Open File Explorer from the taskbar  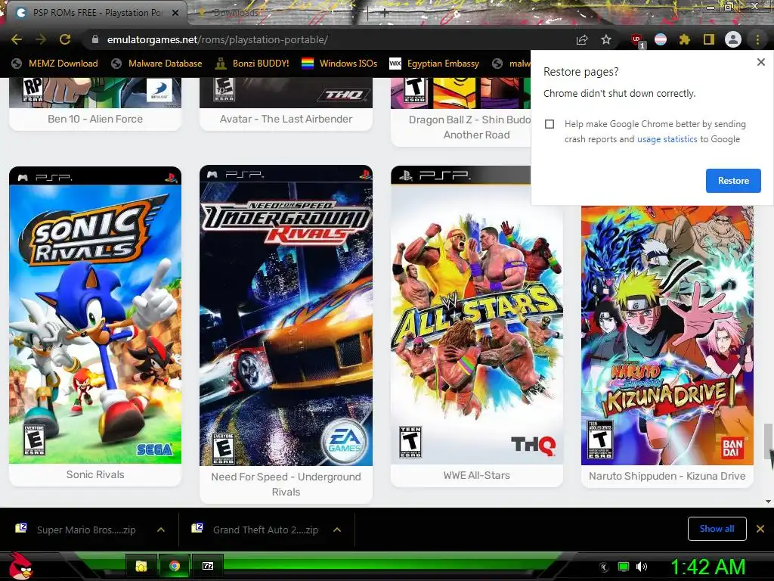click(x=141, y=566)
